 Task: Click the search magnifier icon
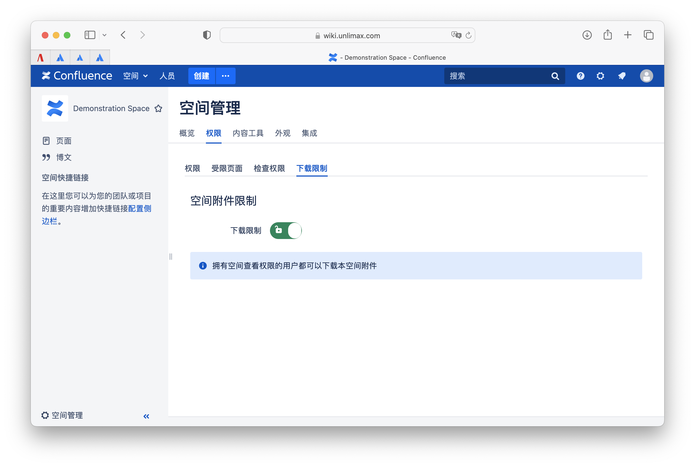555,76
